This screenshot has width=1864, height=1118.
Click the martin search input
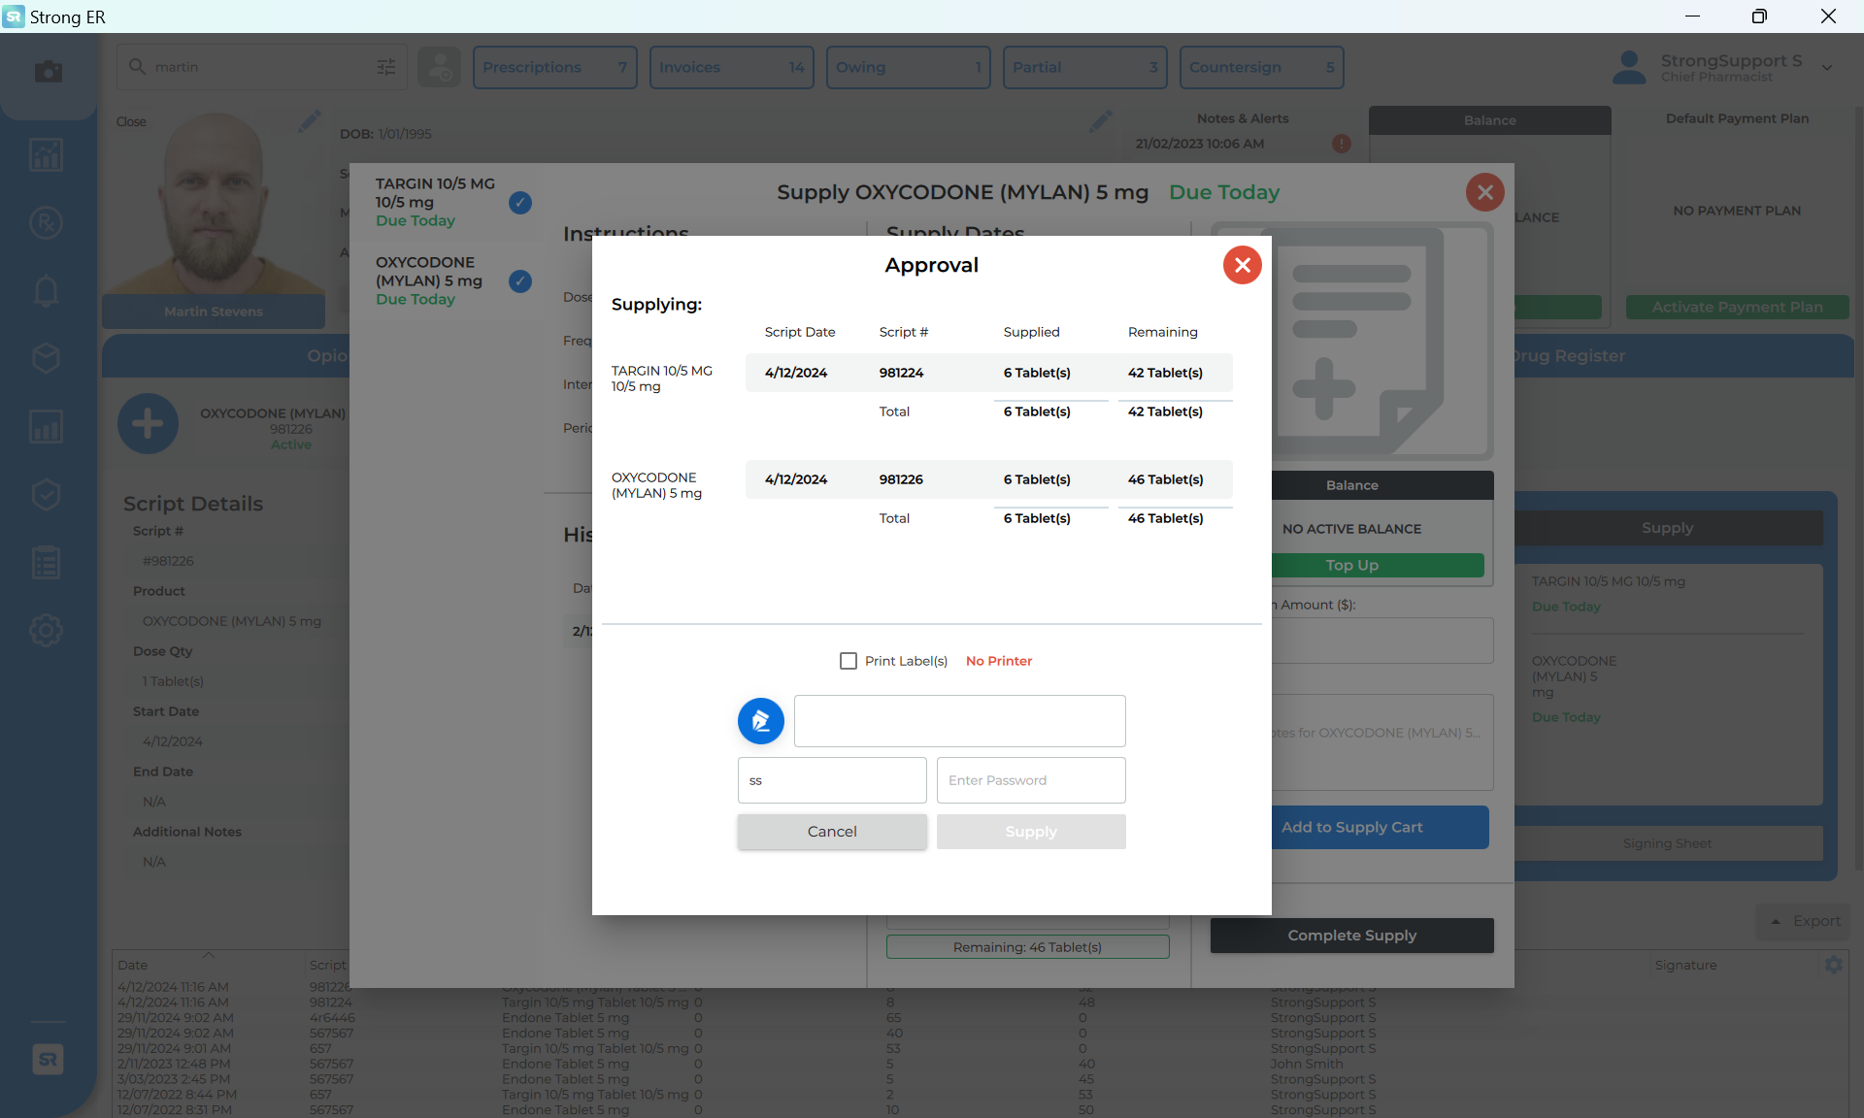pos(262,67)
